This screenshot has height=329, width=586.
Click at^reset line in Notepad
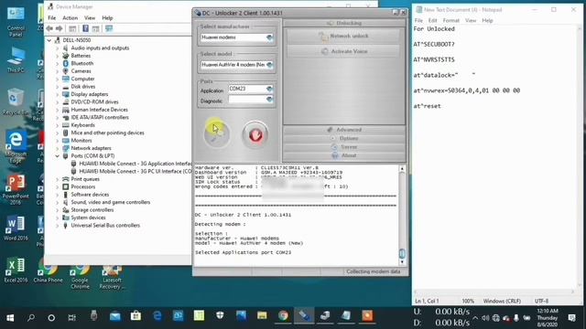pyautogui.click(x=428, y=106)
